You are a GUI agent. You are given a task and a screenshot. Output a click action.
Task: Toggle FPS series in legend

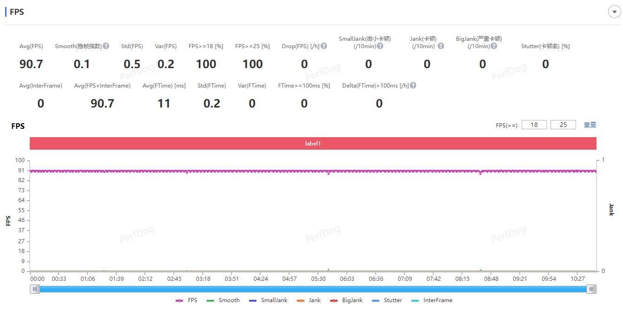pyautogui.click(x=186, y=300)
